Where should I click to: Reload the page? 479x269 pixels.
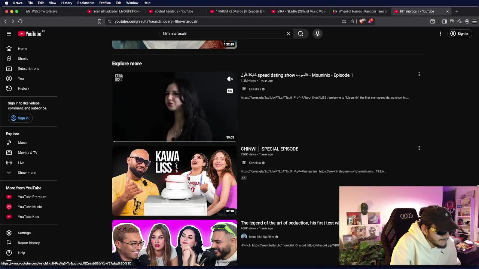click(x=21, y=21)
